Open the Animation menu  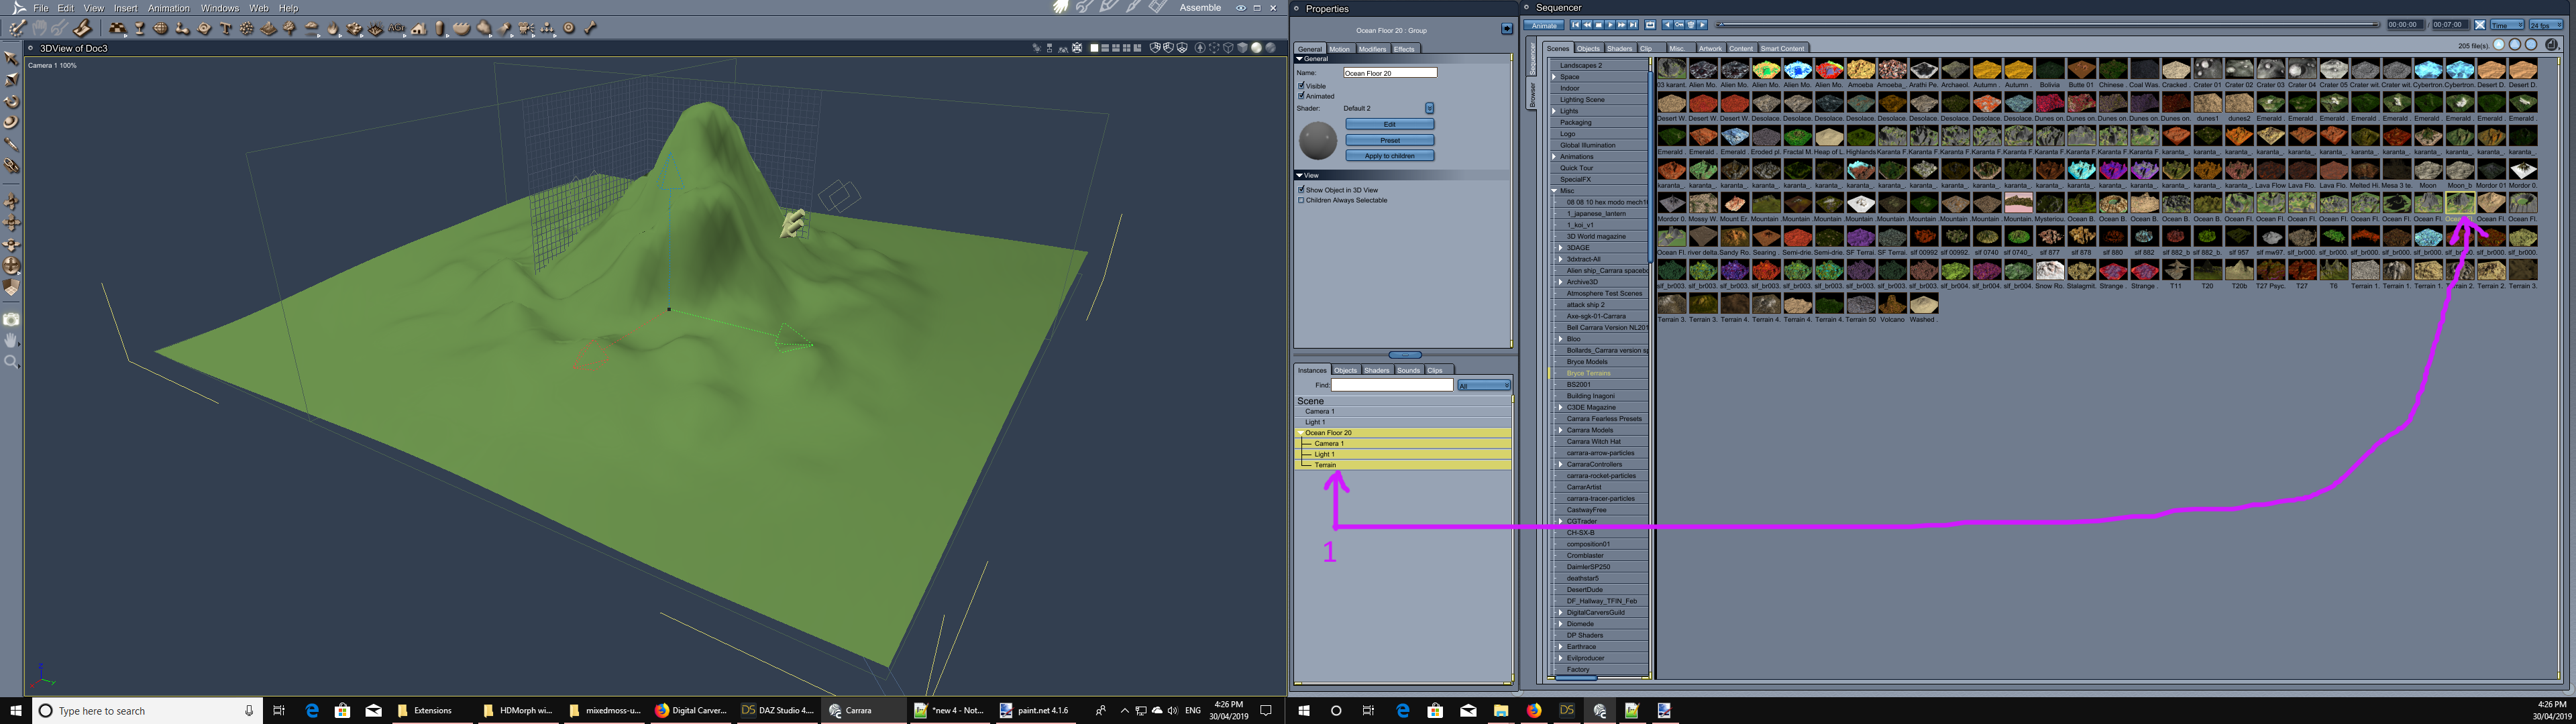pos(168,8)
